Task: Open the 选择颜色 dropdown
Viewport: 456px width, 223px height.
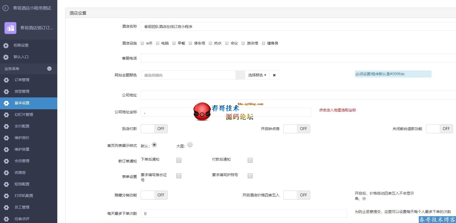Action: [x=257, y=75]
